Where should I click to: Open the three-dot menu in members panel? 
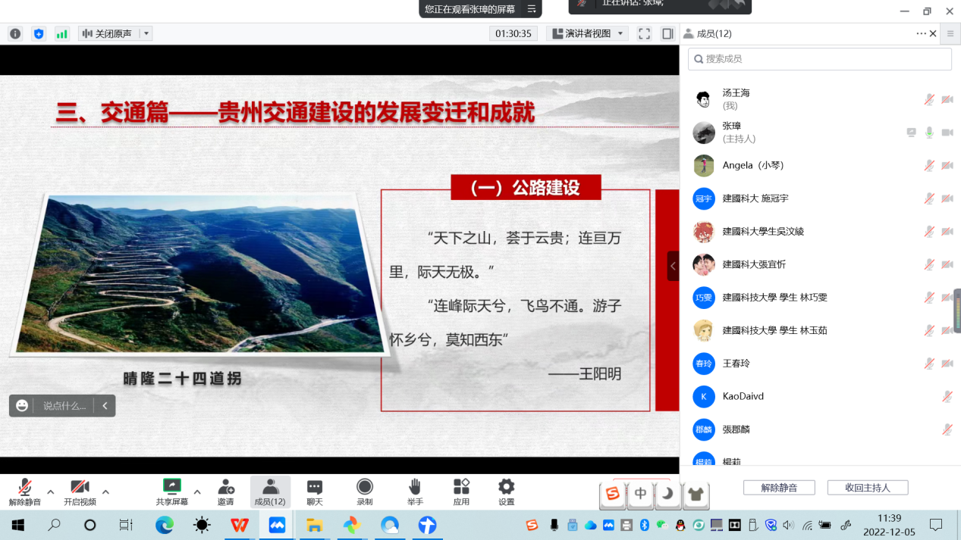[x=921, y=34]
